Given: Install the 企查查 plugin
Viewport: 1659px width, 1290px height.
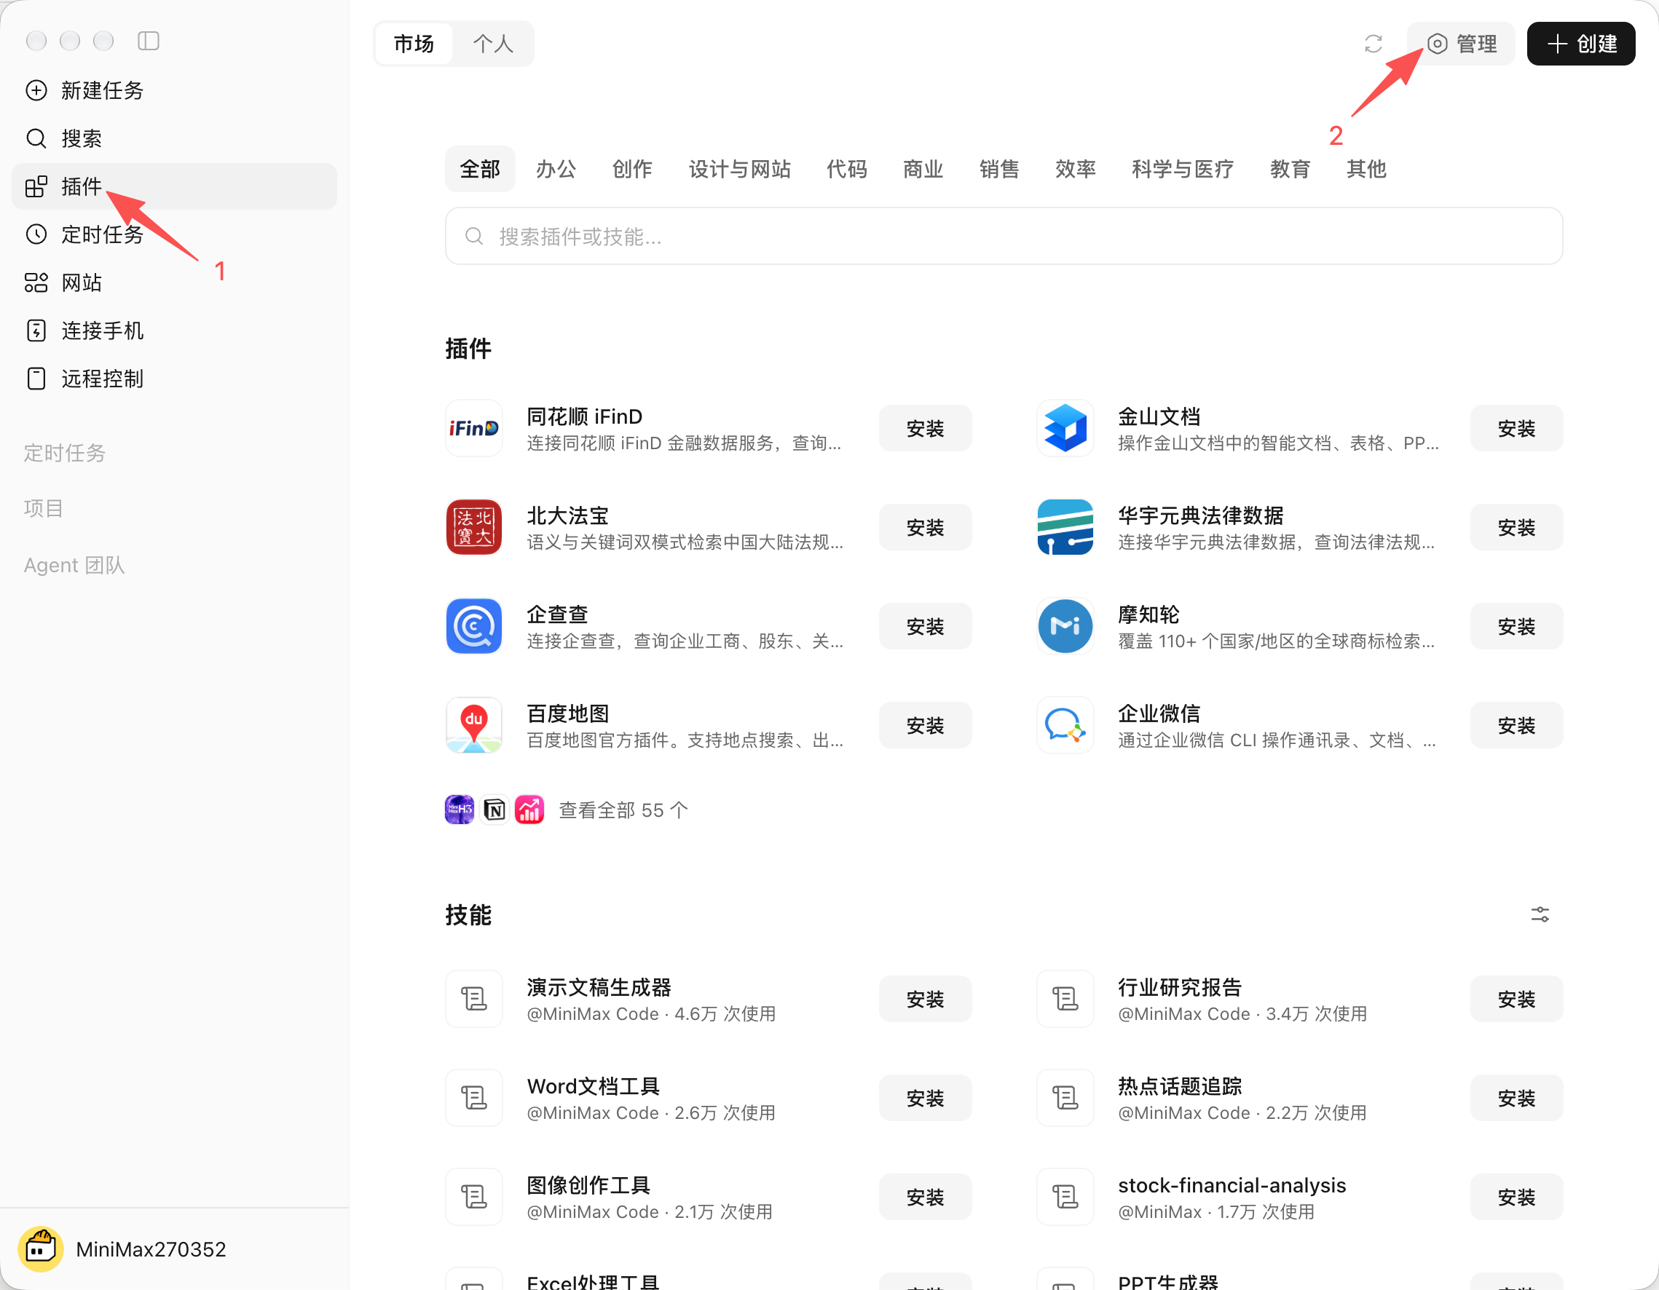Looking at the screenshot, I should [x=925, y=626].
